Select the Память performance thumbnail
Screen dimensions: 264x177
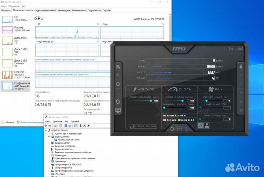[x=7, y=29]
